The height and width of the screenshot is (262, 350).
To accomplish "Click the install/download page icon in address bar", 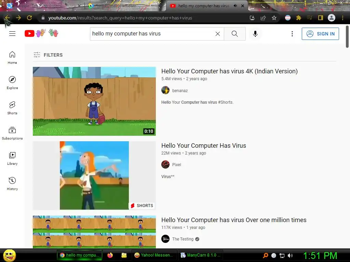I will point(252,18).
